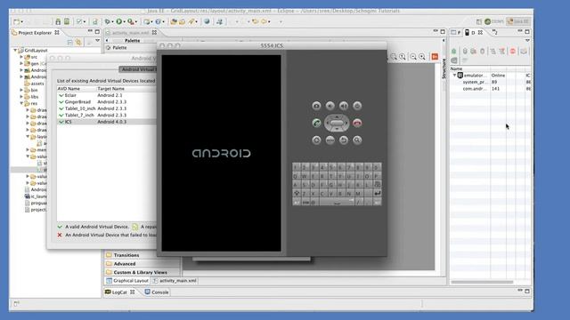
Task: Click the emulator home button
Action: [316, 140]
